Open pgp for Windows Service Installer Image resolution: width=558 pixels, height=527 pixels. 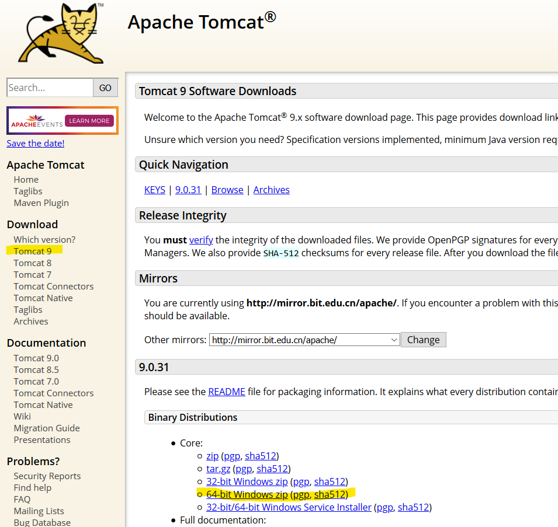(384, 508)
